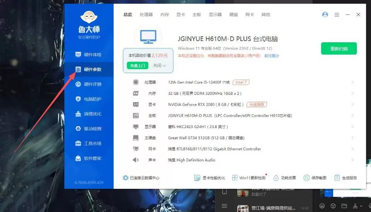Switch to 网卡 tab
The image size is (371, 212).
tap(250, 15)
